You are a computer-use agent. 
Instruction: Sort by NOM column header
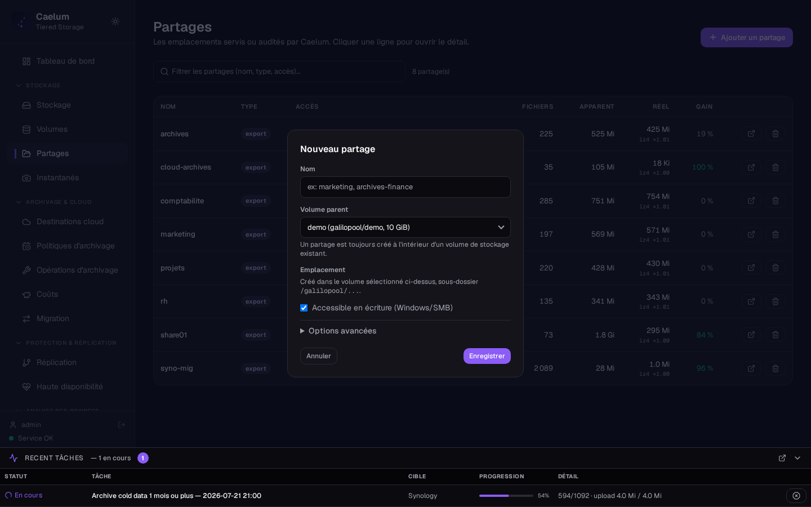168,106
